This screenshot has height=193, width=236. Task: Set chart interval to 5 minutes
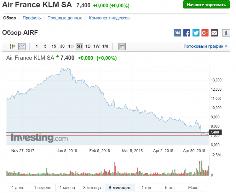click(45, 46)
